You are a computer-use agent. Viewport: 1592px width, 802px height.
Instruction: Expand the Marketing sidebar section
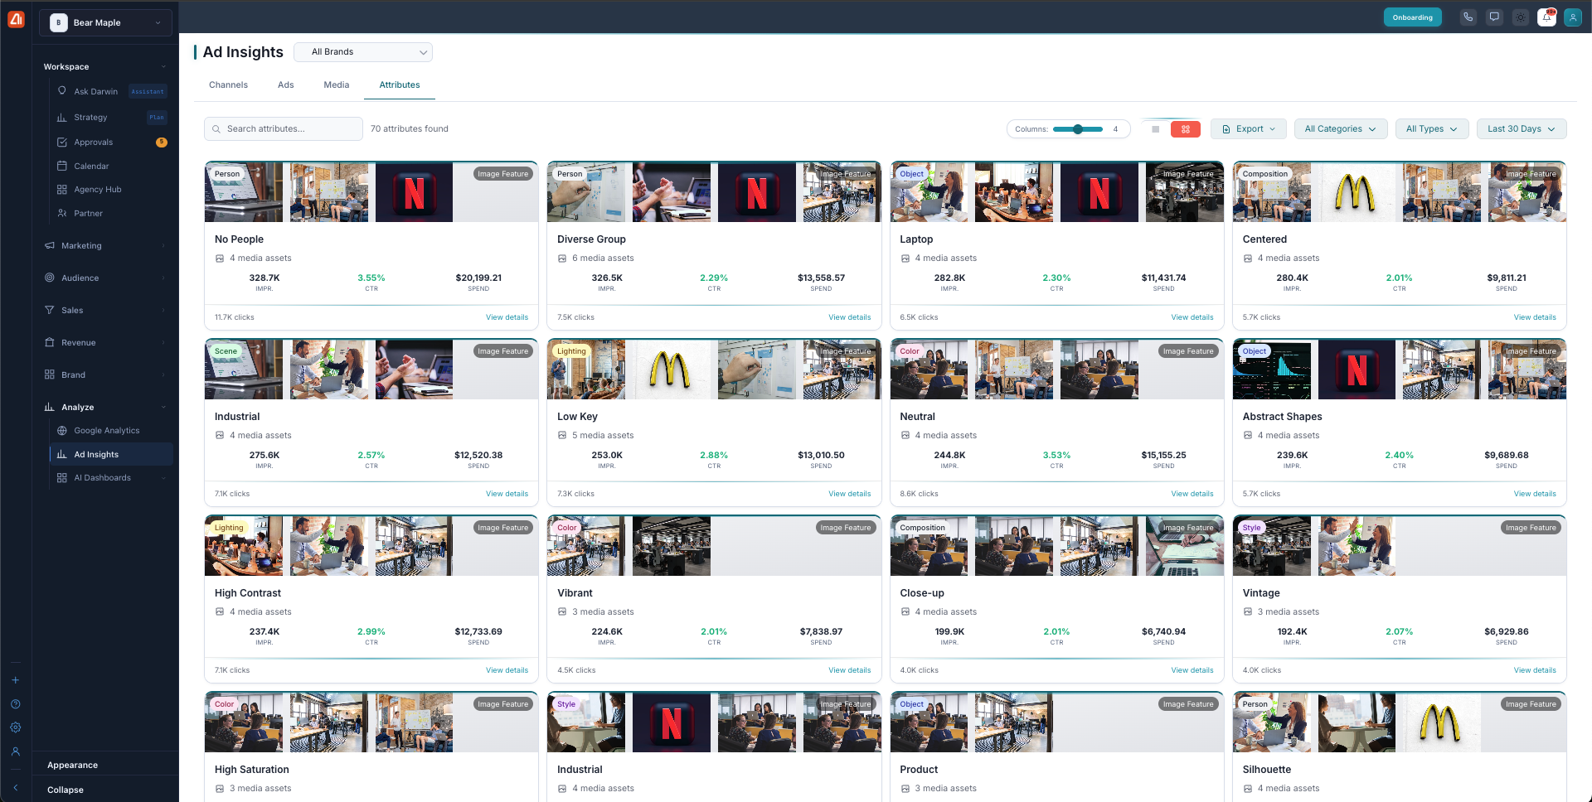tap(105, 246)
